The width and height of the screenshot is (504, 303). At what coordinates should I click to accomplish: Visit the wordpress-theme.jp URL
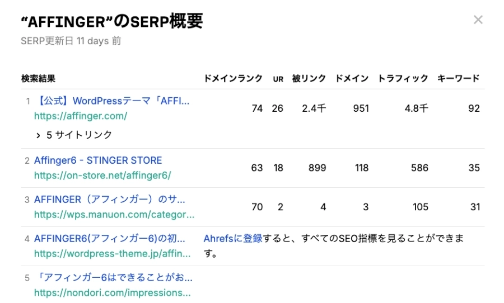[112, 254]
